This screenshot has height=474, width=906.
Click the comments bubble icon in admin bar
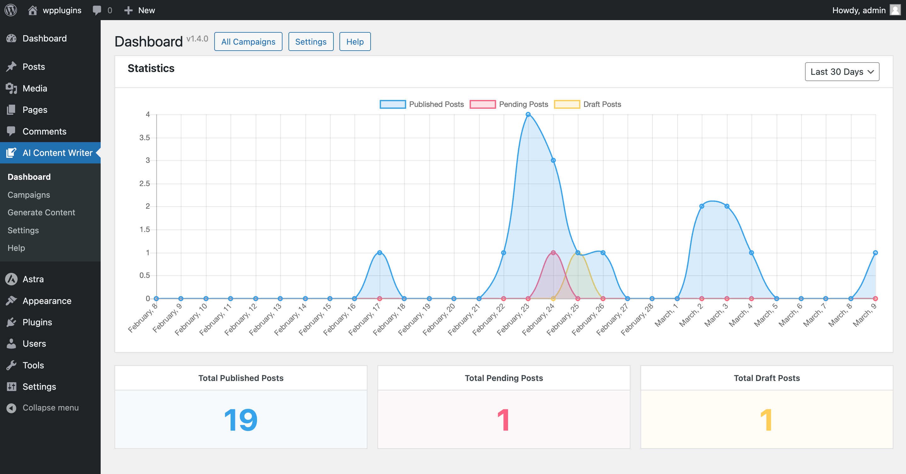[x=97, y=10]
